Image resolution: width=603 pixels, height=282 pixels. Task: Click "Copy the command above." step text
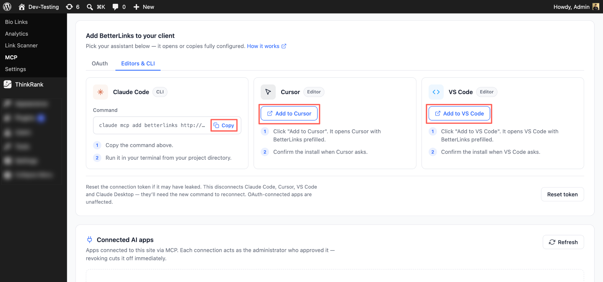click(139, 145)
